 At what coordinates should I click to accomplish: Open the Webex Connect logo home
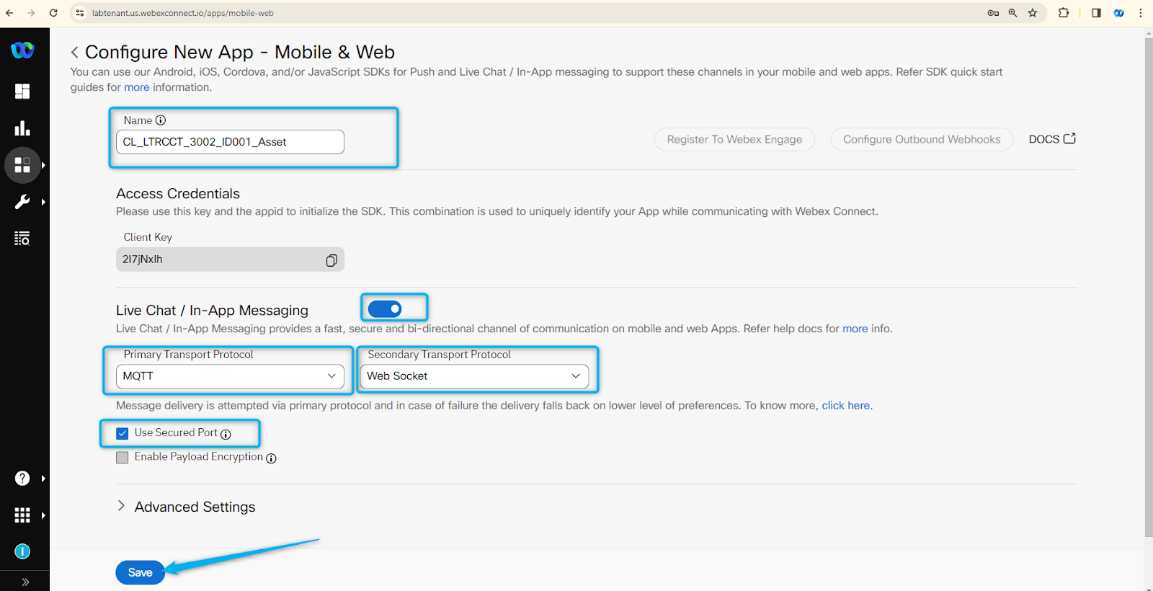pyautogui.click(x=22, y=50)
